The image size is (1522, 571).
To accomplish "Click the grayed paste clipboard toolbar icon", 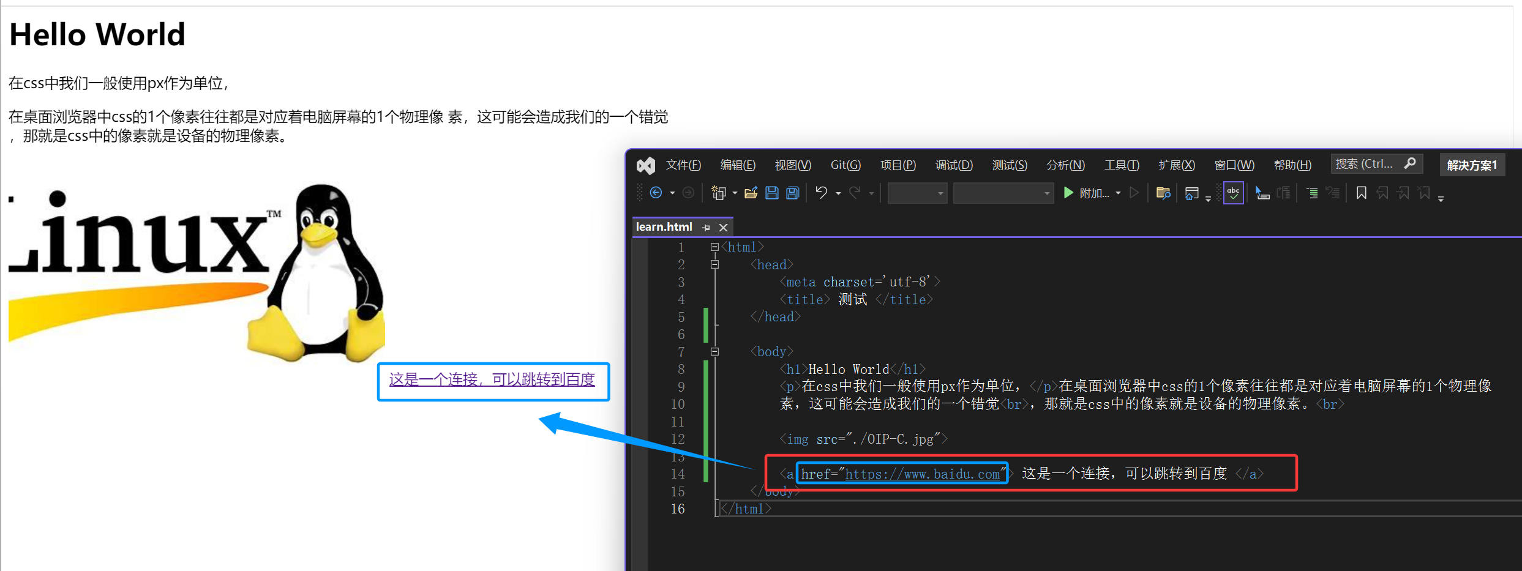I will coord(1284,193).
